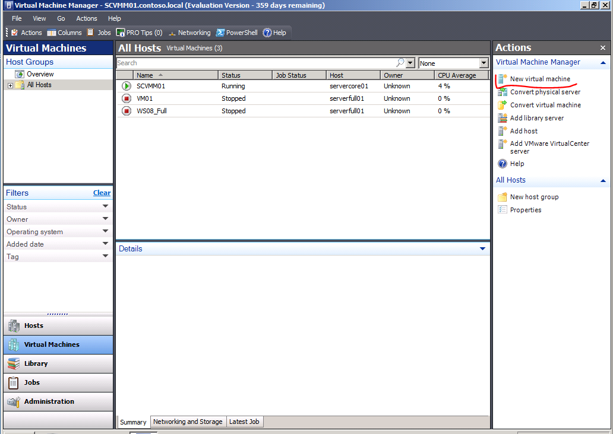Click Add VMware VirtualCenter server
The image size is (613, 434).
click(x=544, y=147)
